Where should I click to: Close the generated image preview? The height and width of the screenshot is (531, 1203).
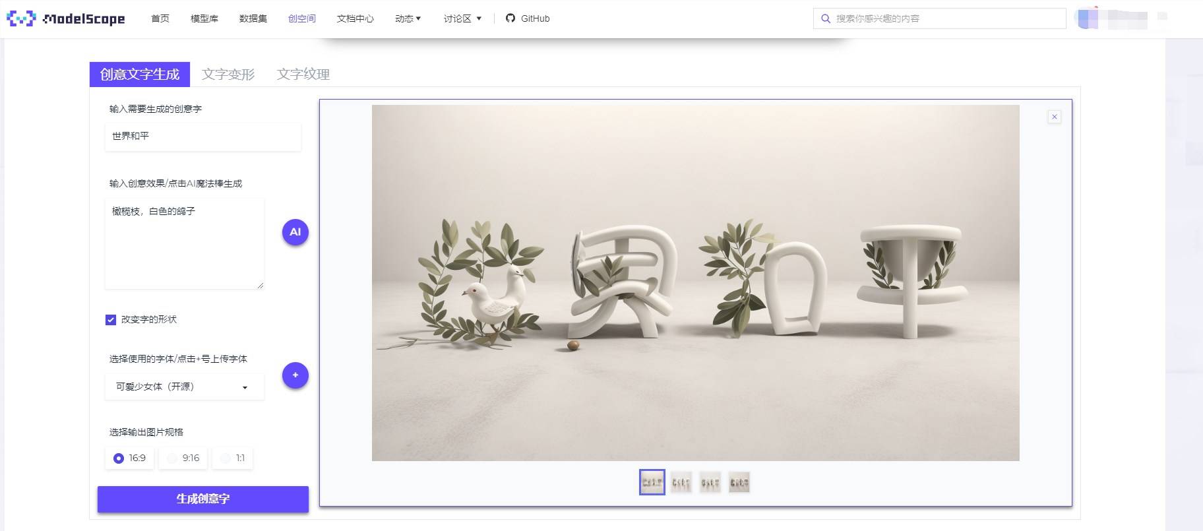tap(1054, 117)
